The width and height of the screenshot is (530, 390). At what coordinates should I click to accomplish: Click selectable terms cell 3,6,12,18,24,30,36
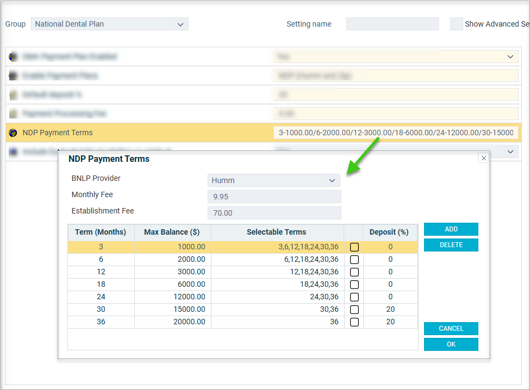[x=277, y=247]
